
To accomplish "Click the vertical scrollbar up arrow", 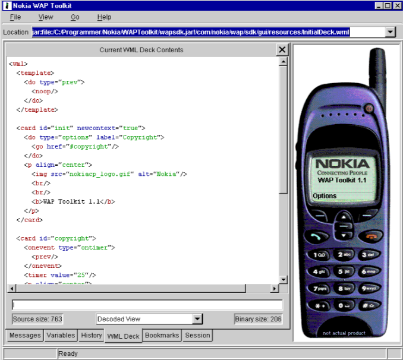I will [x=283, y=62].
